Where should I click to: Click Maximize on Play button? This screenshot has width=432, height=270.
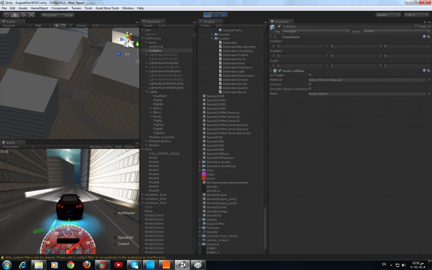click(101, 147)
